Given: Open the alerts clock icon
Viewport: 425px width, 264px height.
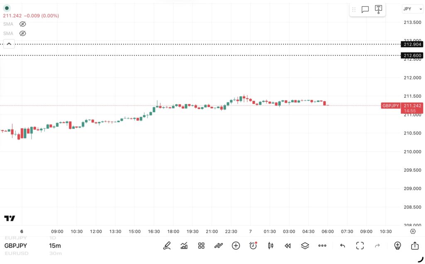Looking at the screenshot, I should pos(253,246).
